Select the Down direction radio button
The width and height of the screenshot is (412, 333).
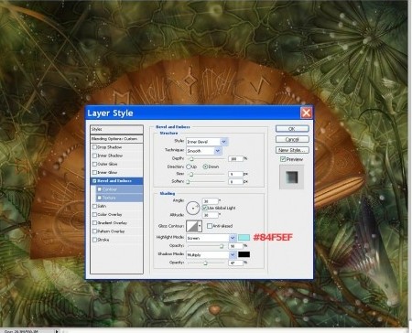(205, 166)
